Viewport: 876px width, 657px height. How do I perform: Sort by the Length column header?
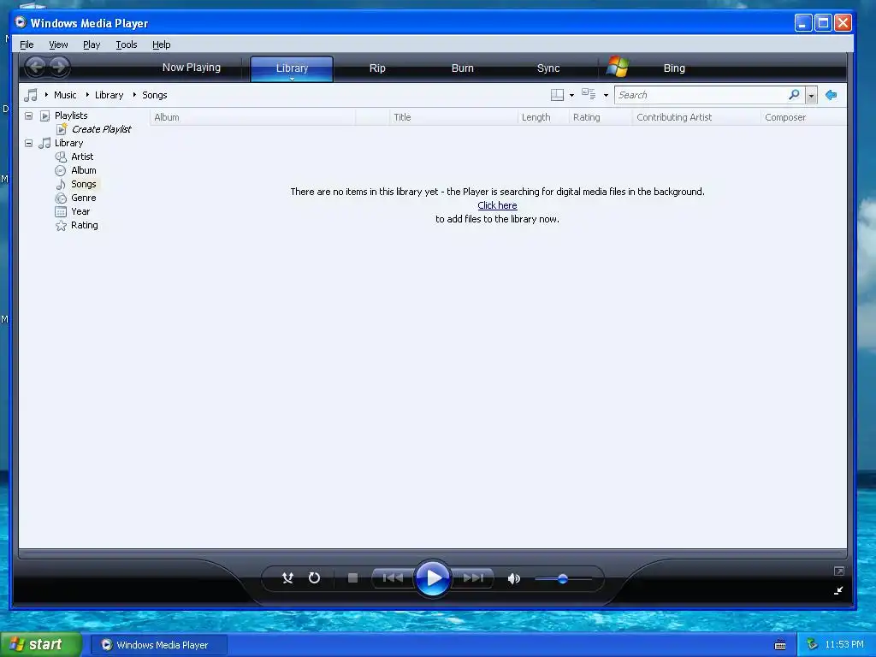(x=543, y=117)
